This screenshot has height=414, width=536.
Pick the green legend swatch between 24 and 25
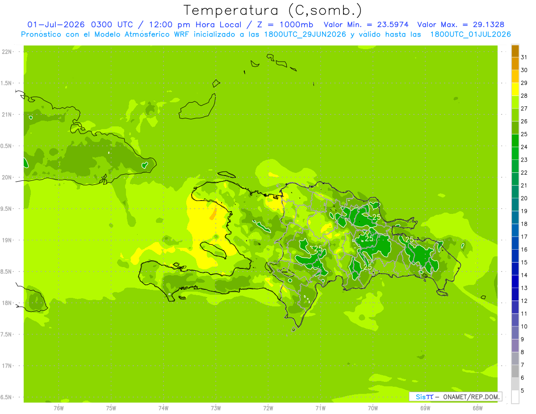coord(515,141)
